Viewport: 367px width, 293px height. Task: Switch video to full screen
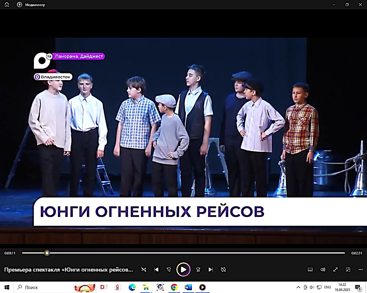[x=335, y=270]
